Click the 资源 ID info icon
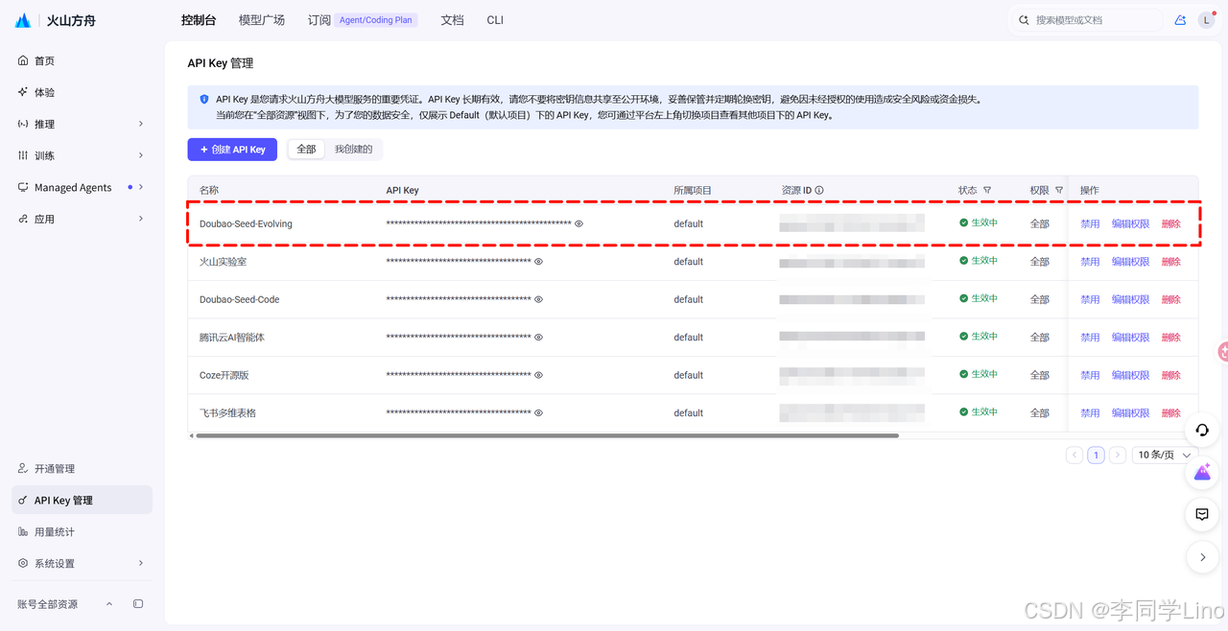1228x631 pixels. point(819,190)
